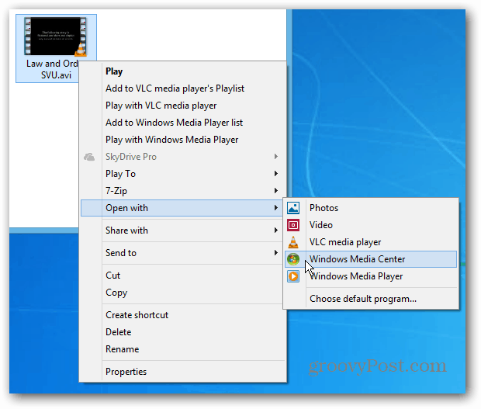
Task: Open with Photos
Action: tap(371, 208)
